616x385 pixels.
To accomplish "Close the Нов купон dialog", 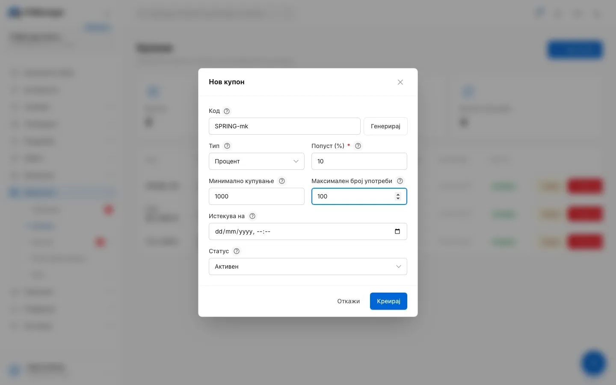I will pyautogui.click(x=400, y=82).
